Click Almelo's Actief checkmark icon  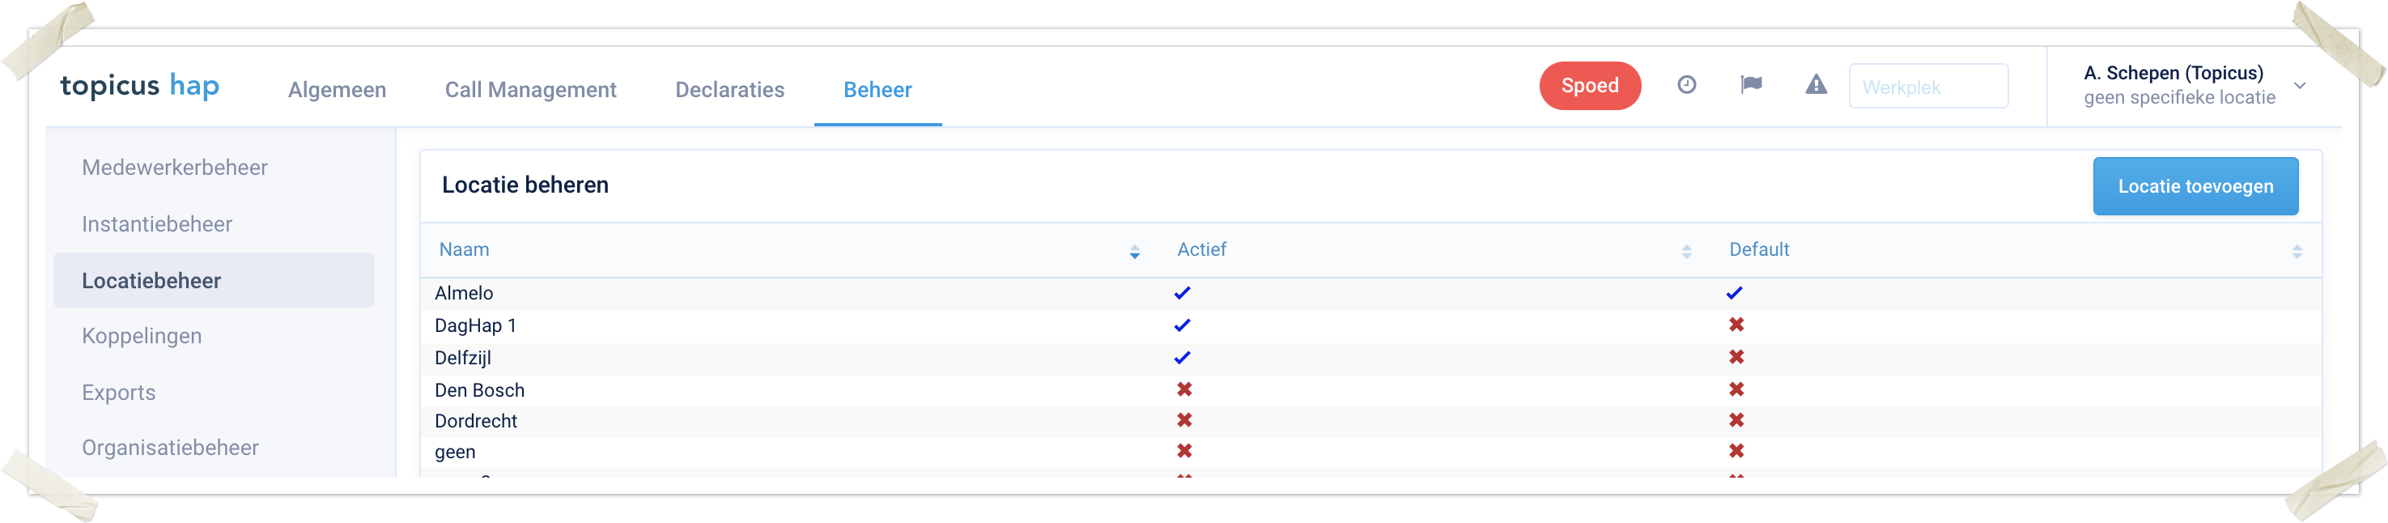1182,293
